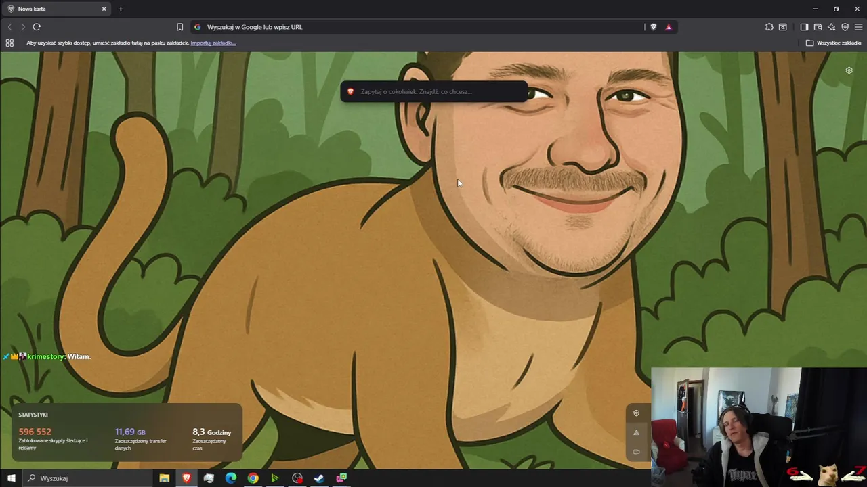
Task: Select the Nowa karta tab
Action: click(57, 9)
